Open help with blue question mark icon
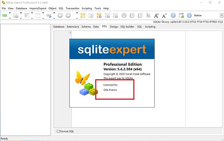Screen dimensions: 224x141 [x=173, y=15]
